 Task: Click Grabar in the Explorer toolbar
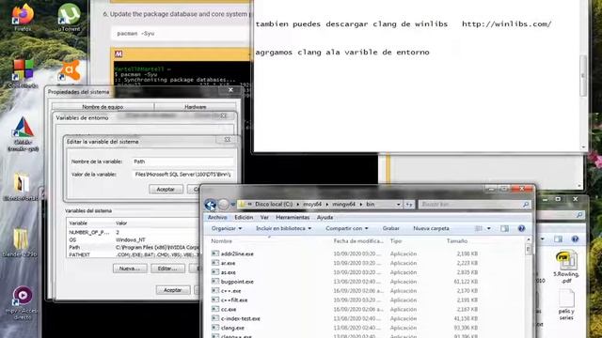click(391, 228)
